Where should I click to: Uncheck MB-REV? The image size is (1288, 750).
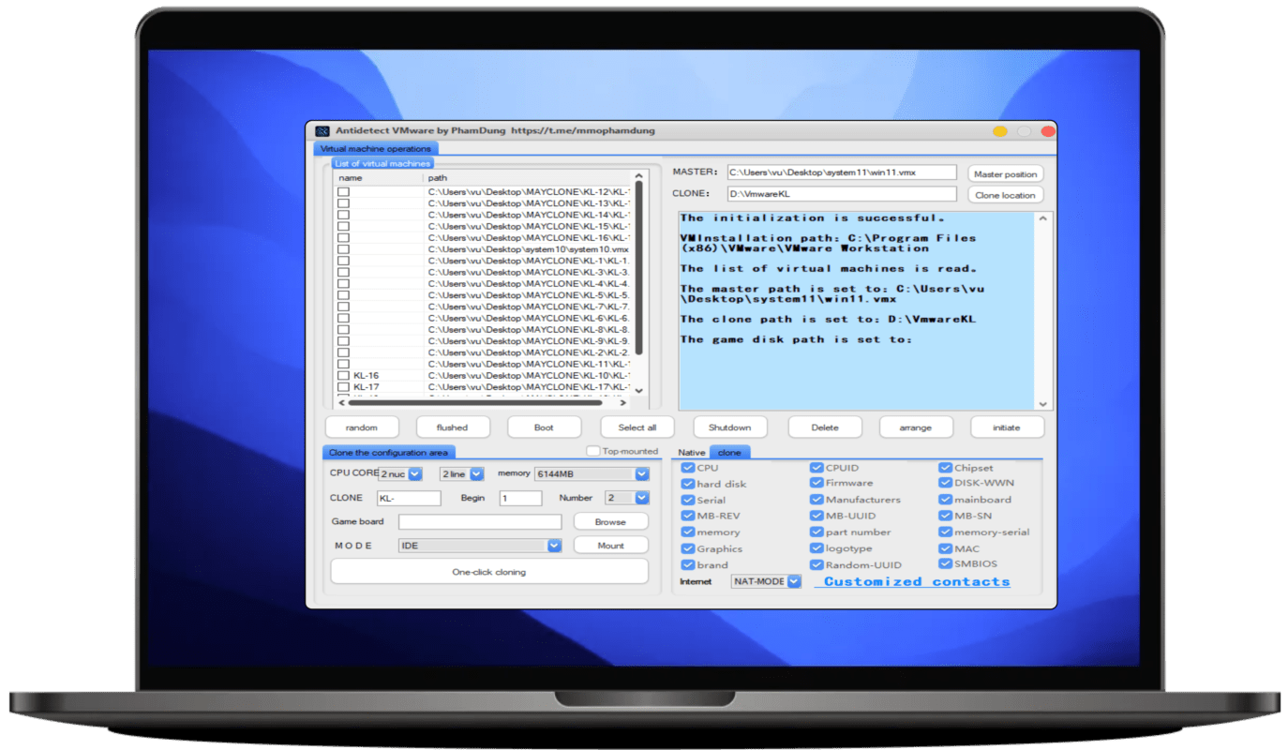tap(689, 516)
